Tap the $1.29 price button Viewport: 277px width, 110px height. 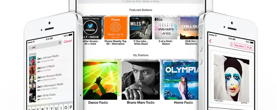[249, 47]
